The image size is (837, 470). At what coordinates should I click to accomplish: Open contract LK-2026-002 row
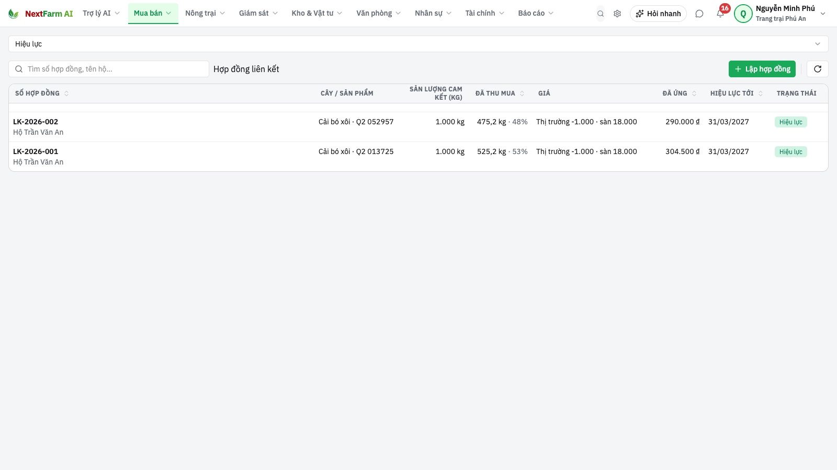[x=418, y=127]
